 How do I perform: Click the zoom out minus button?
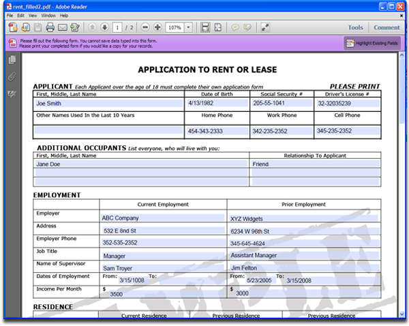coord(145,27)
